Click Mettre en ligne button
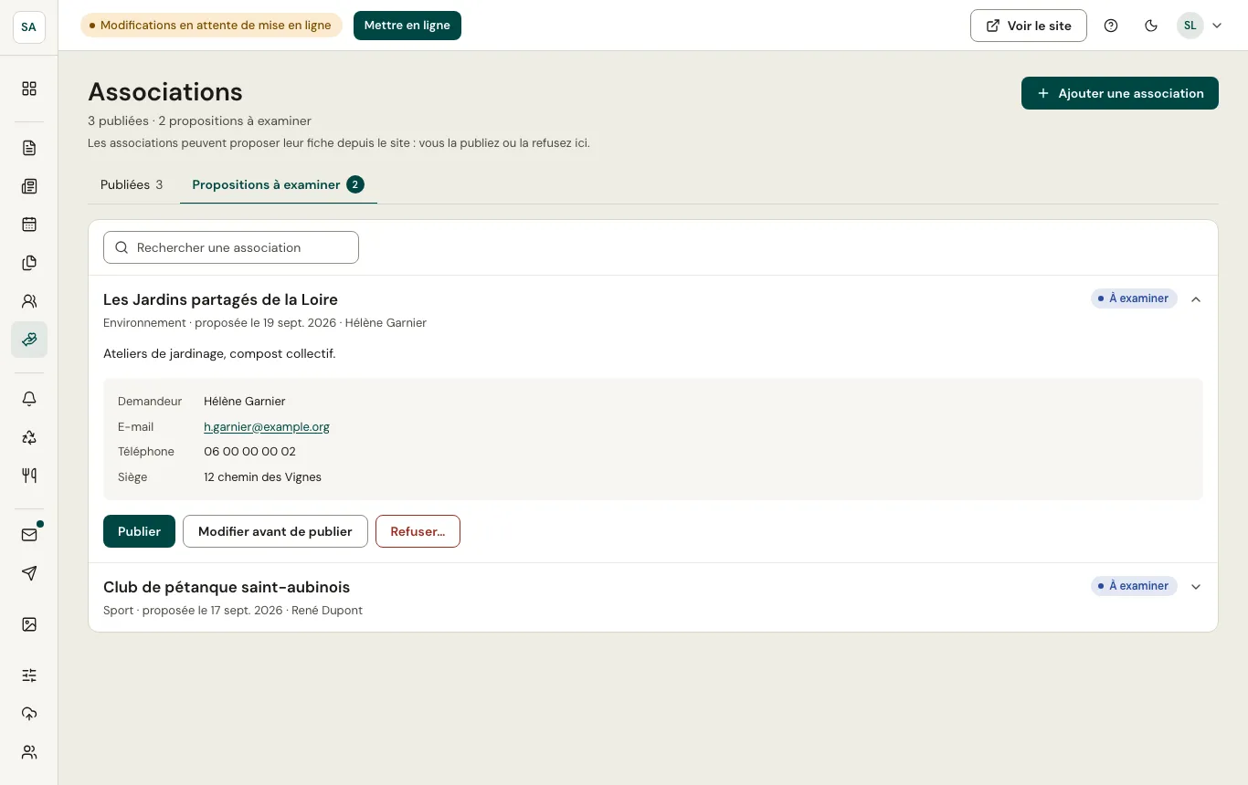1248x785 pixels. [407, 26]
